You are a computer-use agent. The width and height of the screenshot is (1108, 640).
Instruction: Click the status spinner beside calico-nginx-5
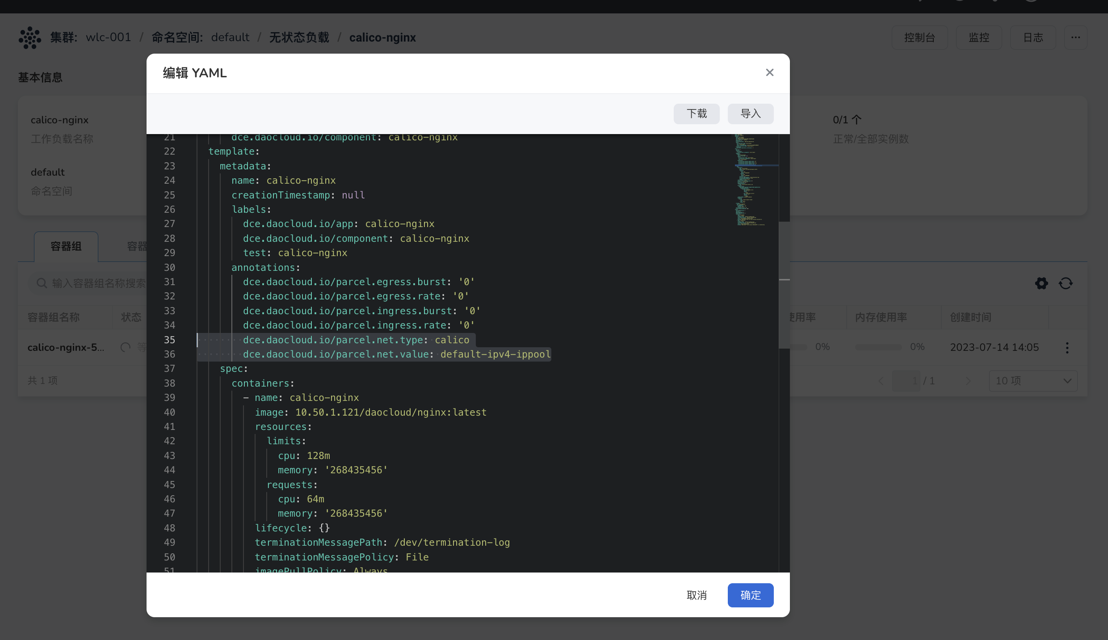(x=125, y=347)
